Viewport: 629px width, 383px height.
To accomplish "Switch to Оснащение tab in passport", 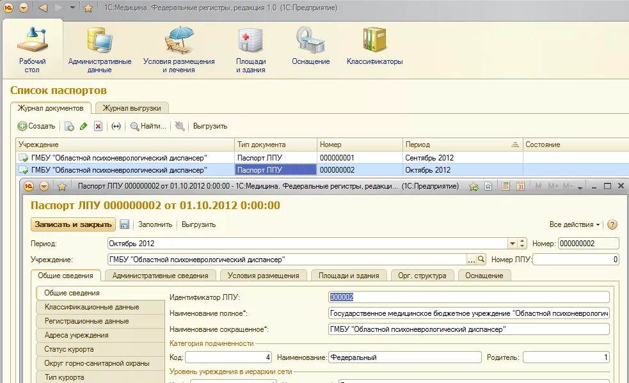I will pyautogui.click(x=484, y=276).
